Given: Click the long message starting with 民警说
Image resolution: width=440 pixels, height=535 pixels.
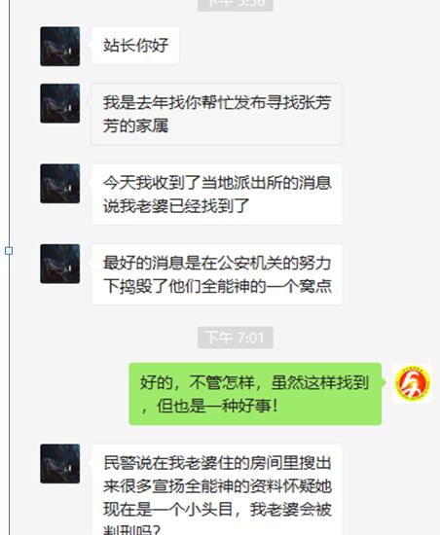Looking at the screenshot, I should (x=217, y=489).
